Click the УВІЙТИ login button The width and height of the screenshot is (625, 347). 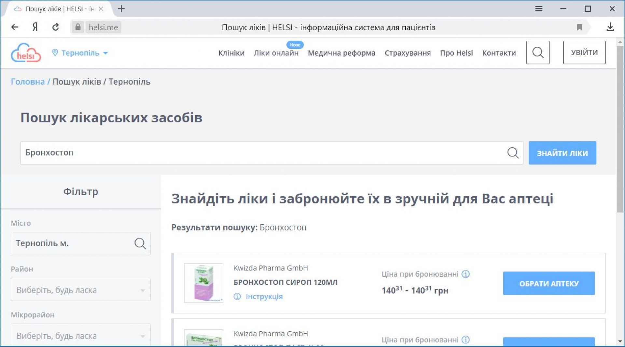pos(584,52)
